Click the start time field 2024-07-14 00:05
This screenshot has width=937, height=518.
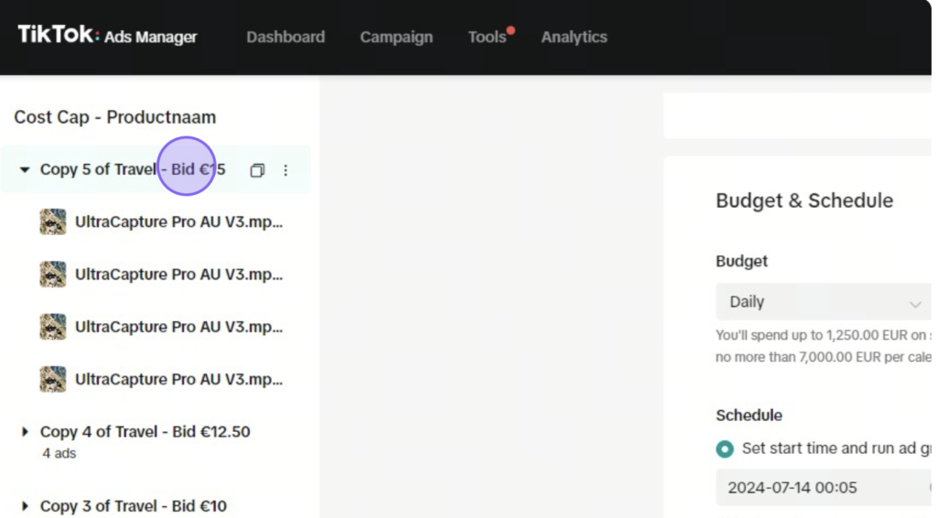pyautogui.click(x=824, y=488)
